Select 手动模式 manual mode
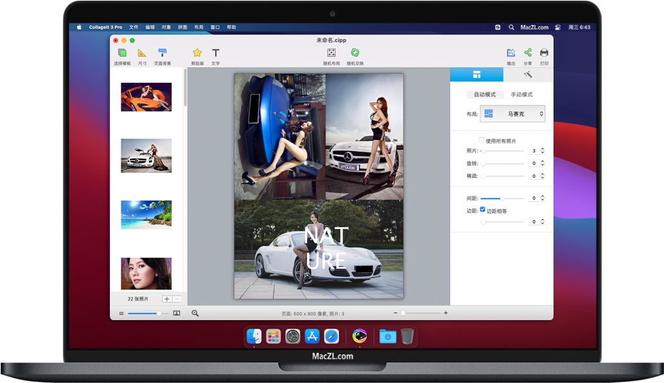The width and height of the screenshot is (664, 383). coord(521,94)
